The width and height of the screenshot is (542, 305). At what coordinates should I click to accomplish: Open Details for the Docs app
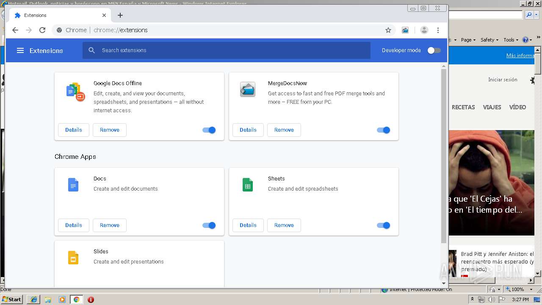(x=74, y=225)
